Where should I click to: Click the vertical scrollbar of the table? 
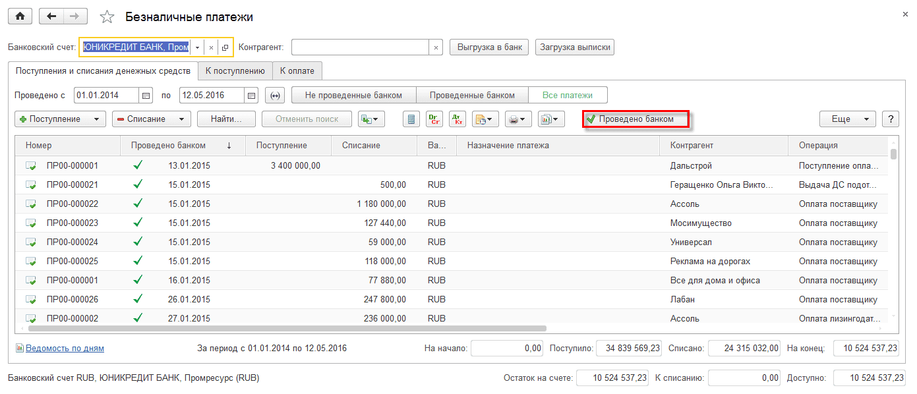pos(893,154)
